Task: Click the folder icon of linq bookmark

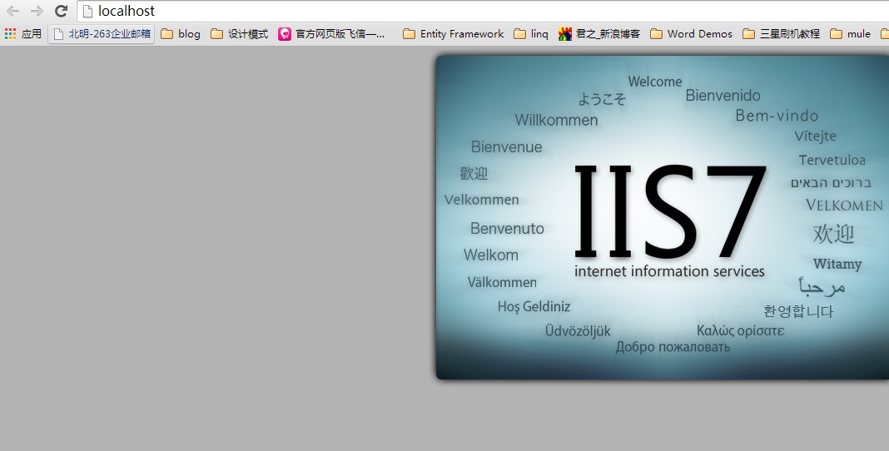Action: pyautogui.click(x=520, y=34)
